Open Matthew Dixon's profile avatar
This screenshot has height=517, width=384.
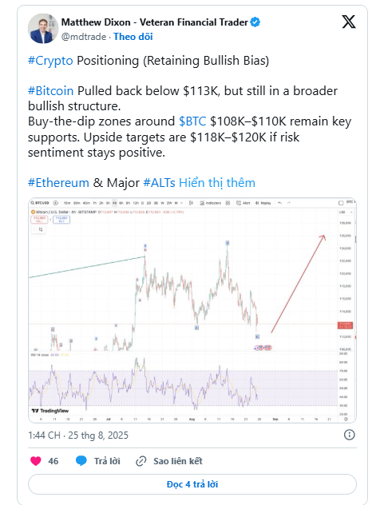pyautogui.click(x=43, y=29)
